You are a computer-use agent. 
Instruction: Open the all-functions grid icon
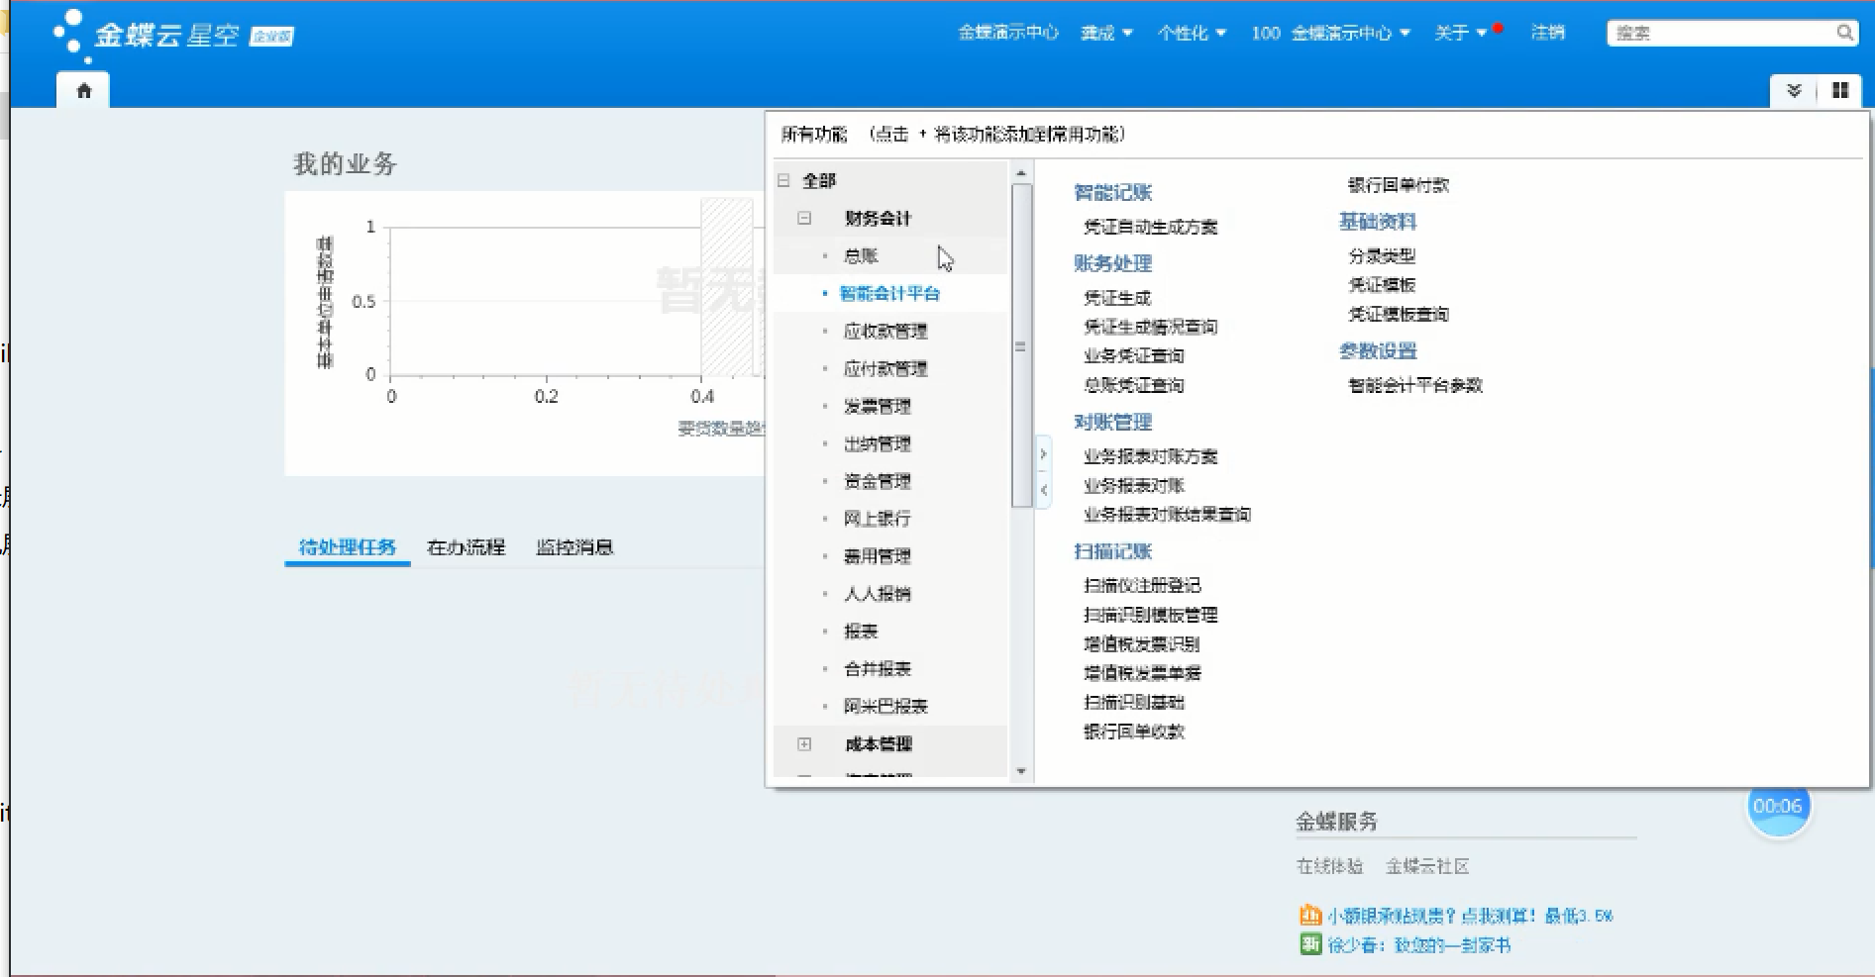[x=1840, y=91]
